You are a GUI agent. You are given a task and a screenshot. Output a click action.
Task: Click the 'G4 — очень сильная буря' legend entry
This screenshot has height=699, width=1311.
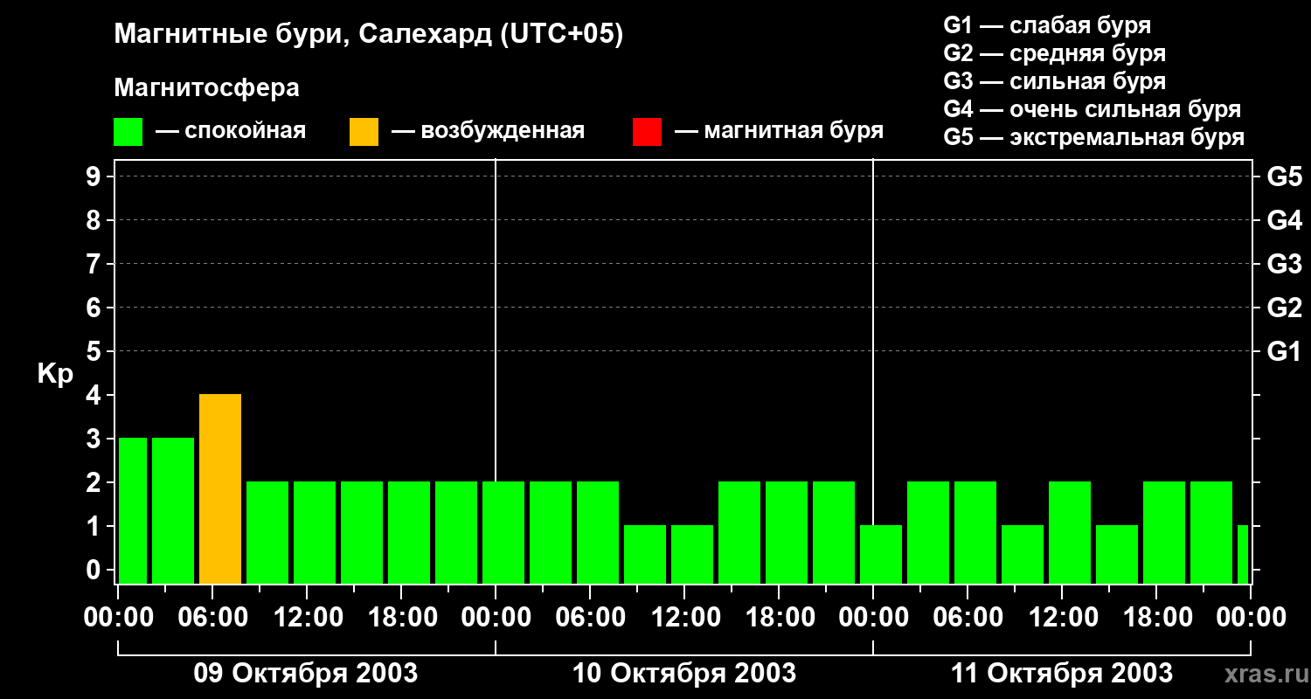click(1092, 109)
